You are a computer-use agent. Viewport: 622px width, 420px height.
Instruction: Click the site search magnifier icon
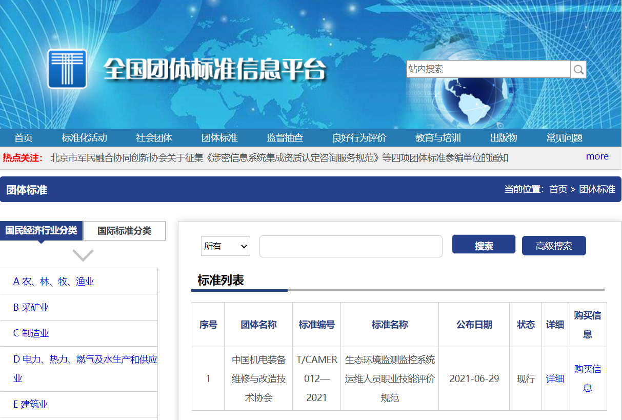tap(578, 69)
